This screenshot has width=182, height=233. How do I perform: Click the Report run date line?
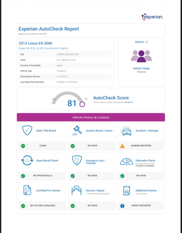(x=33, y=34)
